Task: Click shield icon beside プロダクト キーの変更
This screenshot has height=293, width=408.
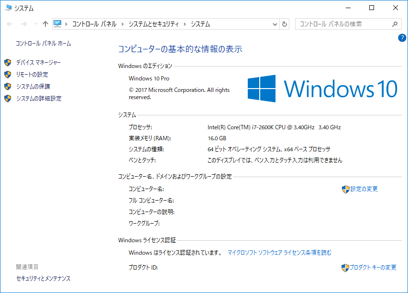Action: click(345, 268)
